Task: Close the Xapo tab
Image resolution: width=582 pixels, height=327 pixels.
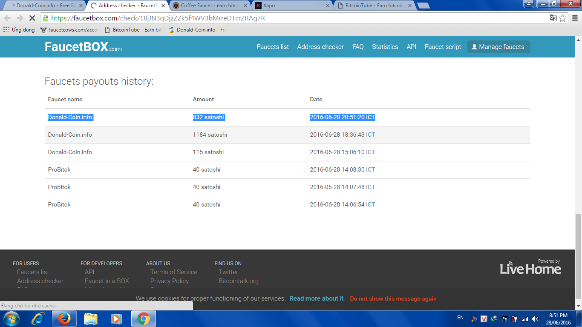Action: coord(327,6)
